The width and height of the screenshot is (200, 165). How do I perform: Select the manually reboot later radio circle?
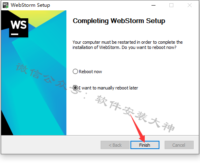click(x=75, y=88)
